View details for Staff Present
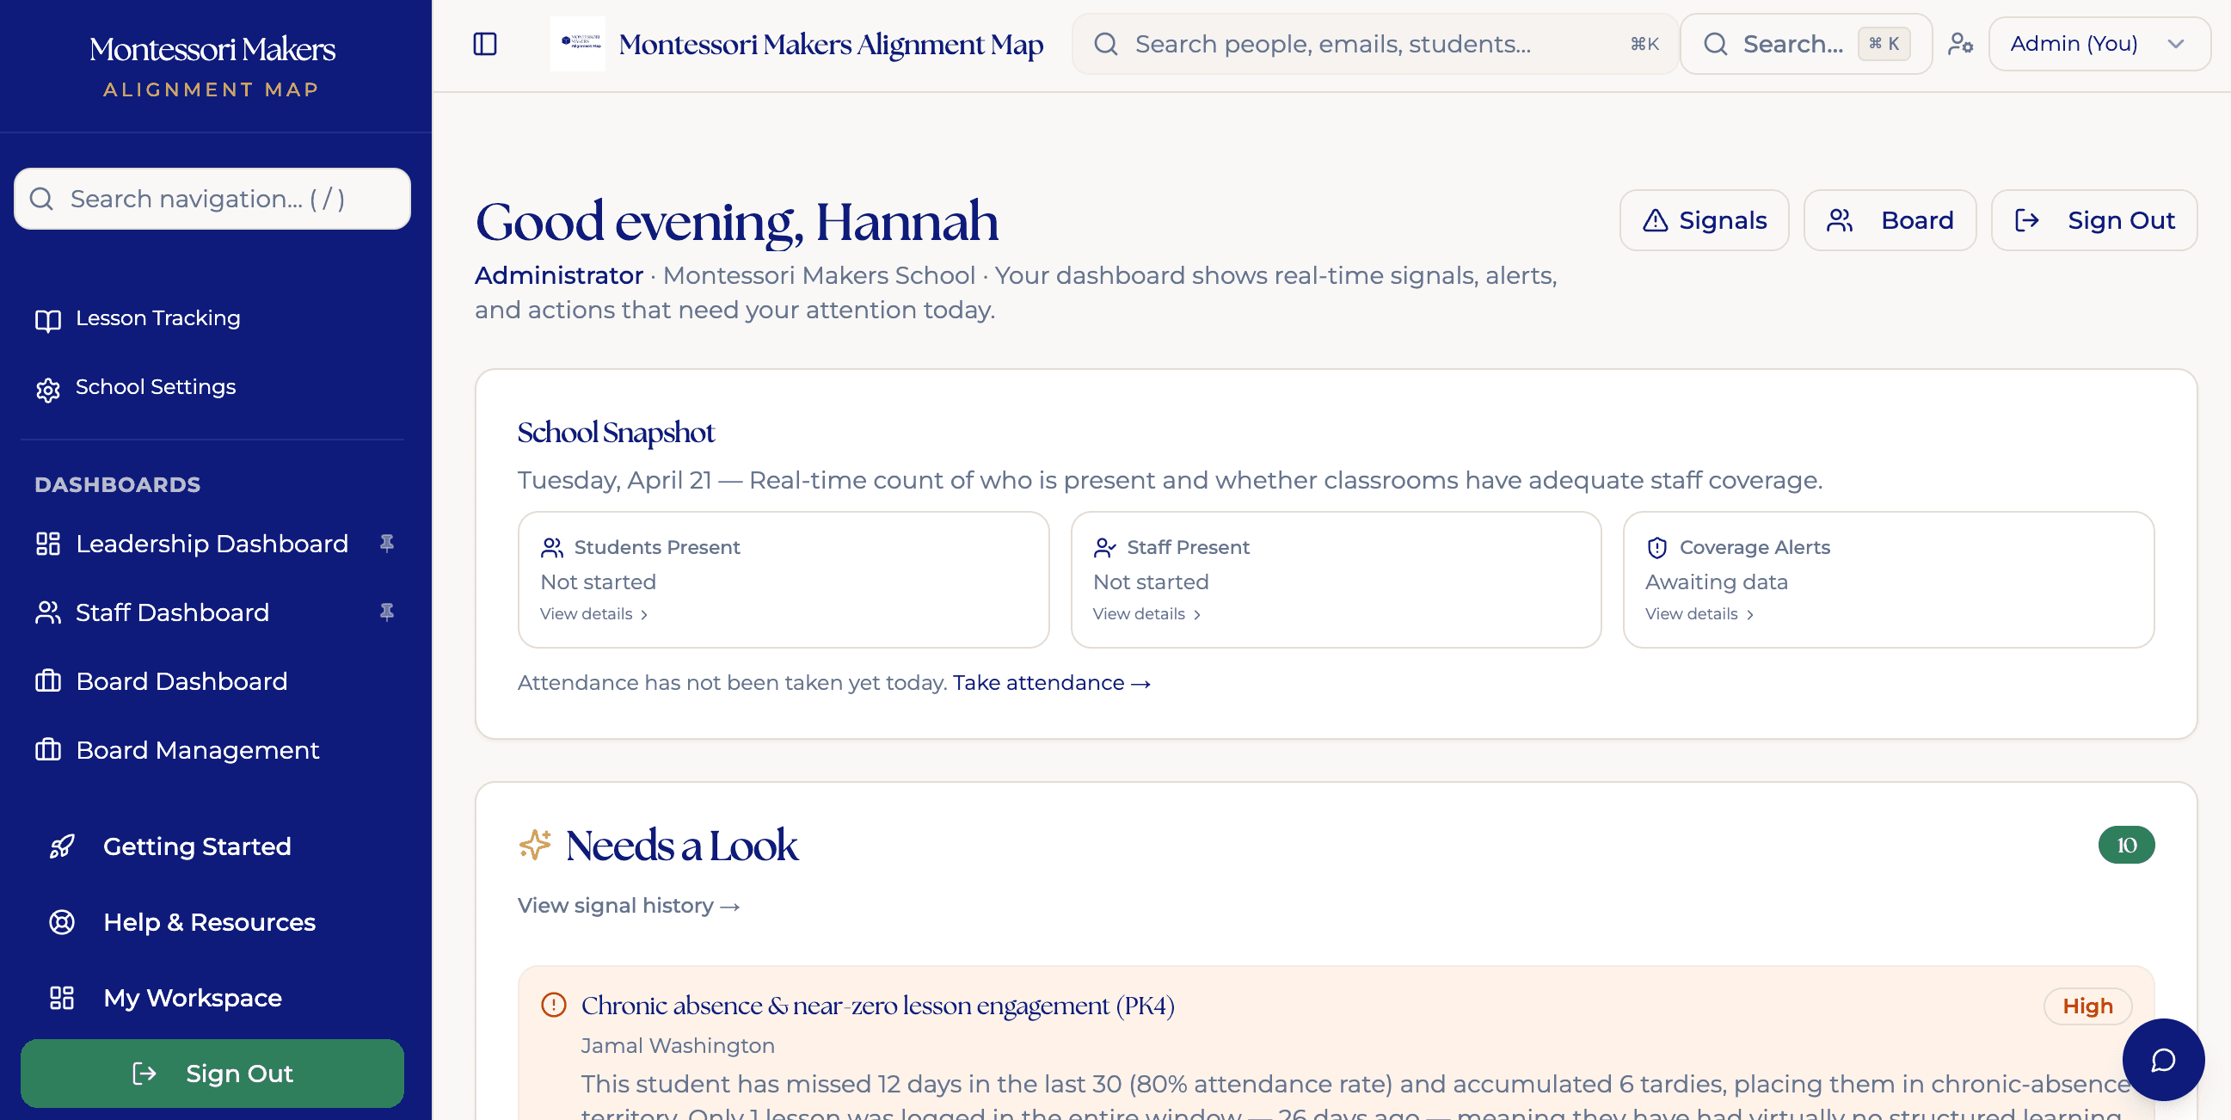Screen dimensions: 2231x1120 point(1146,614)
